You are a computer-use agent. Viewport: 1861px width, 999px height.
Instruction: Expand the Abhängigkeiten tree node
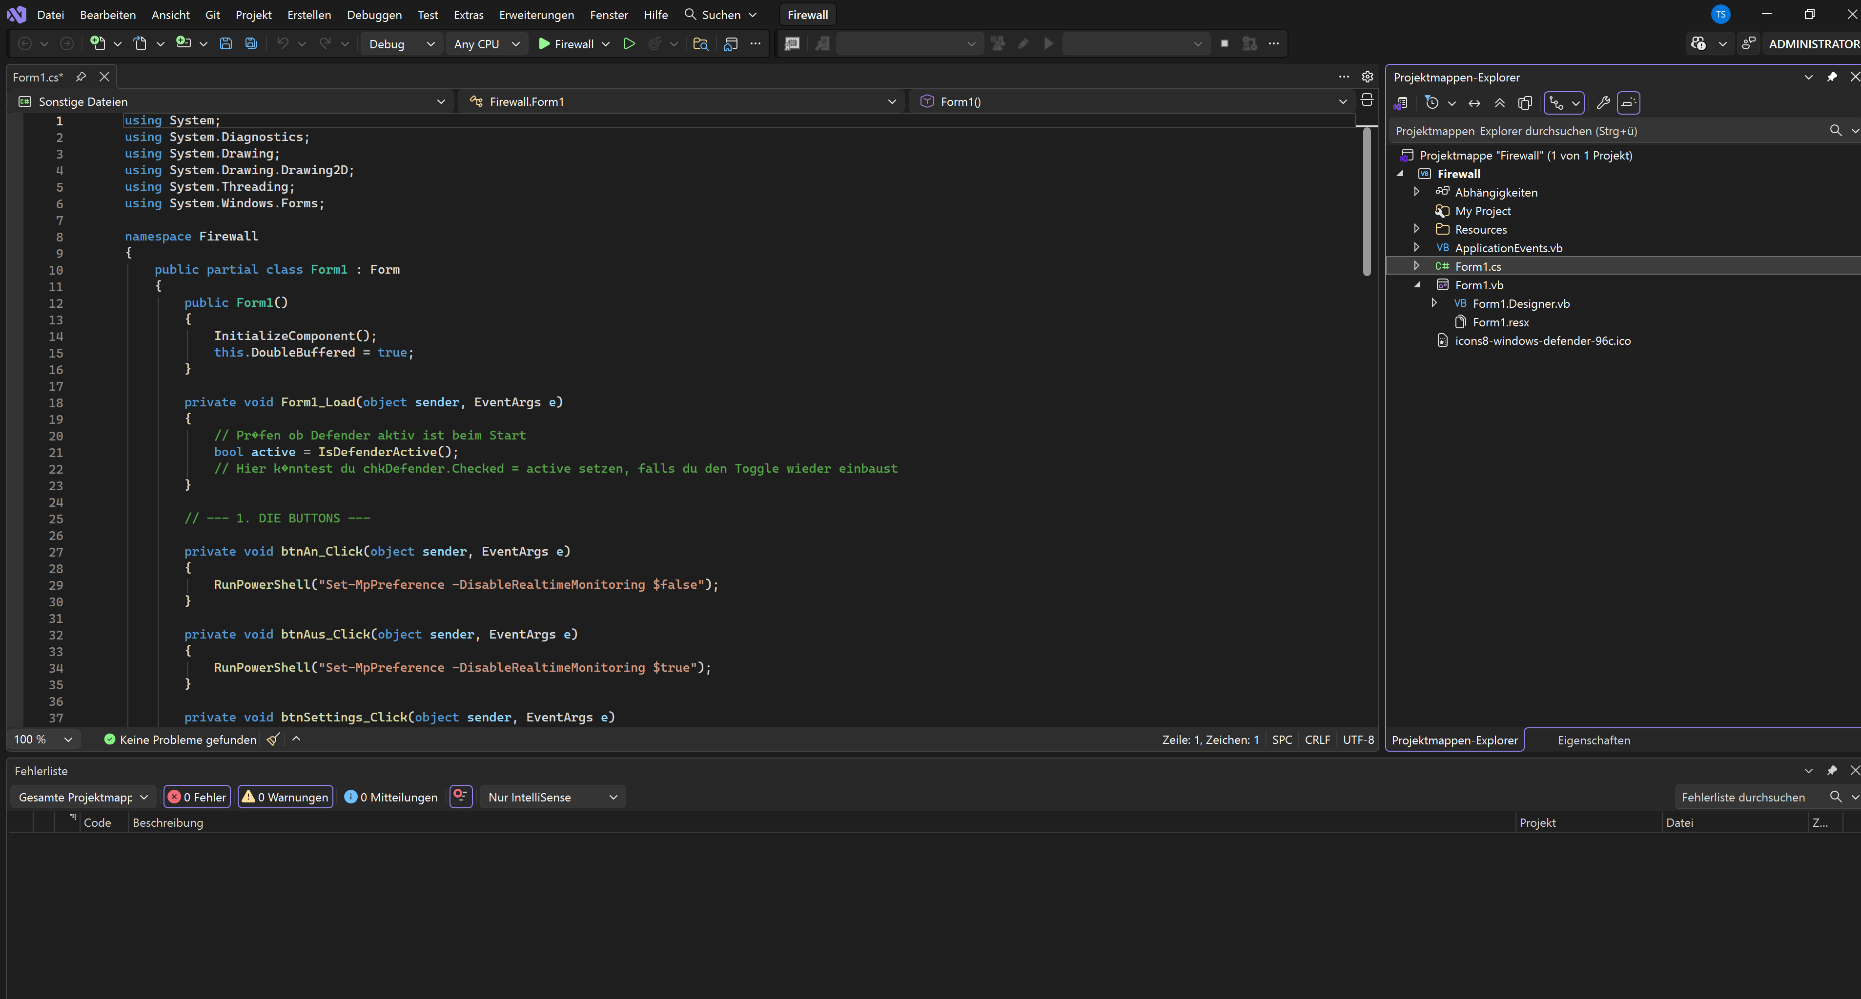pyautogui.click(x=1416, y=192)
